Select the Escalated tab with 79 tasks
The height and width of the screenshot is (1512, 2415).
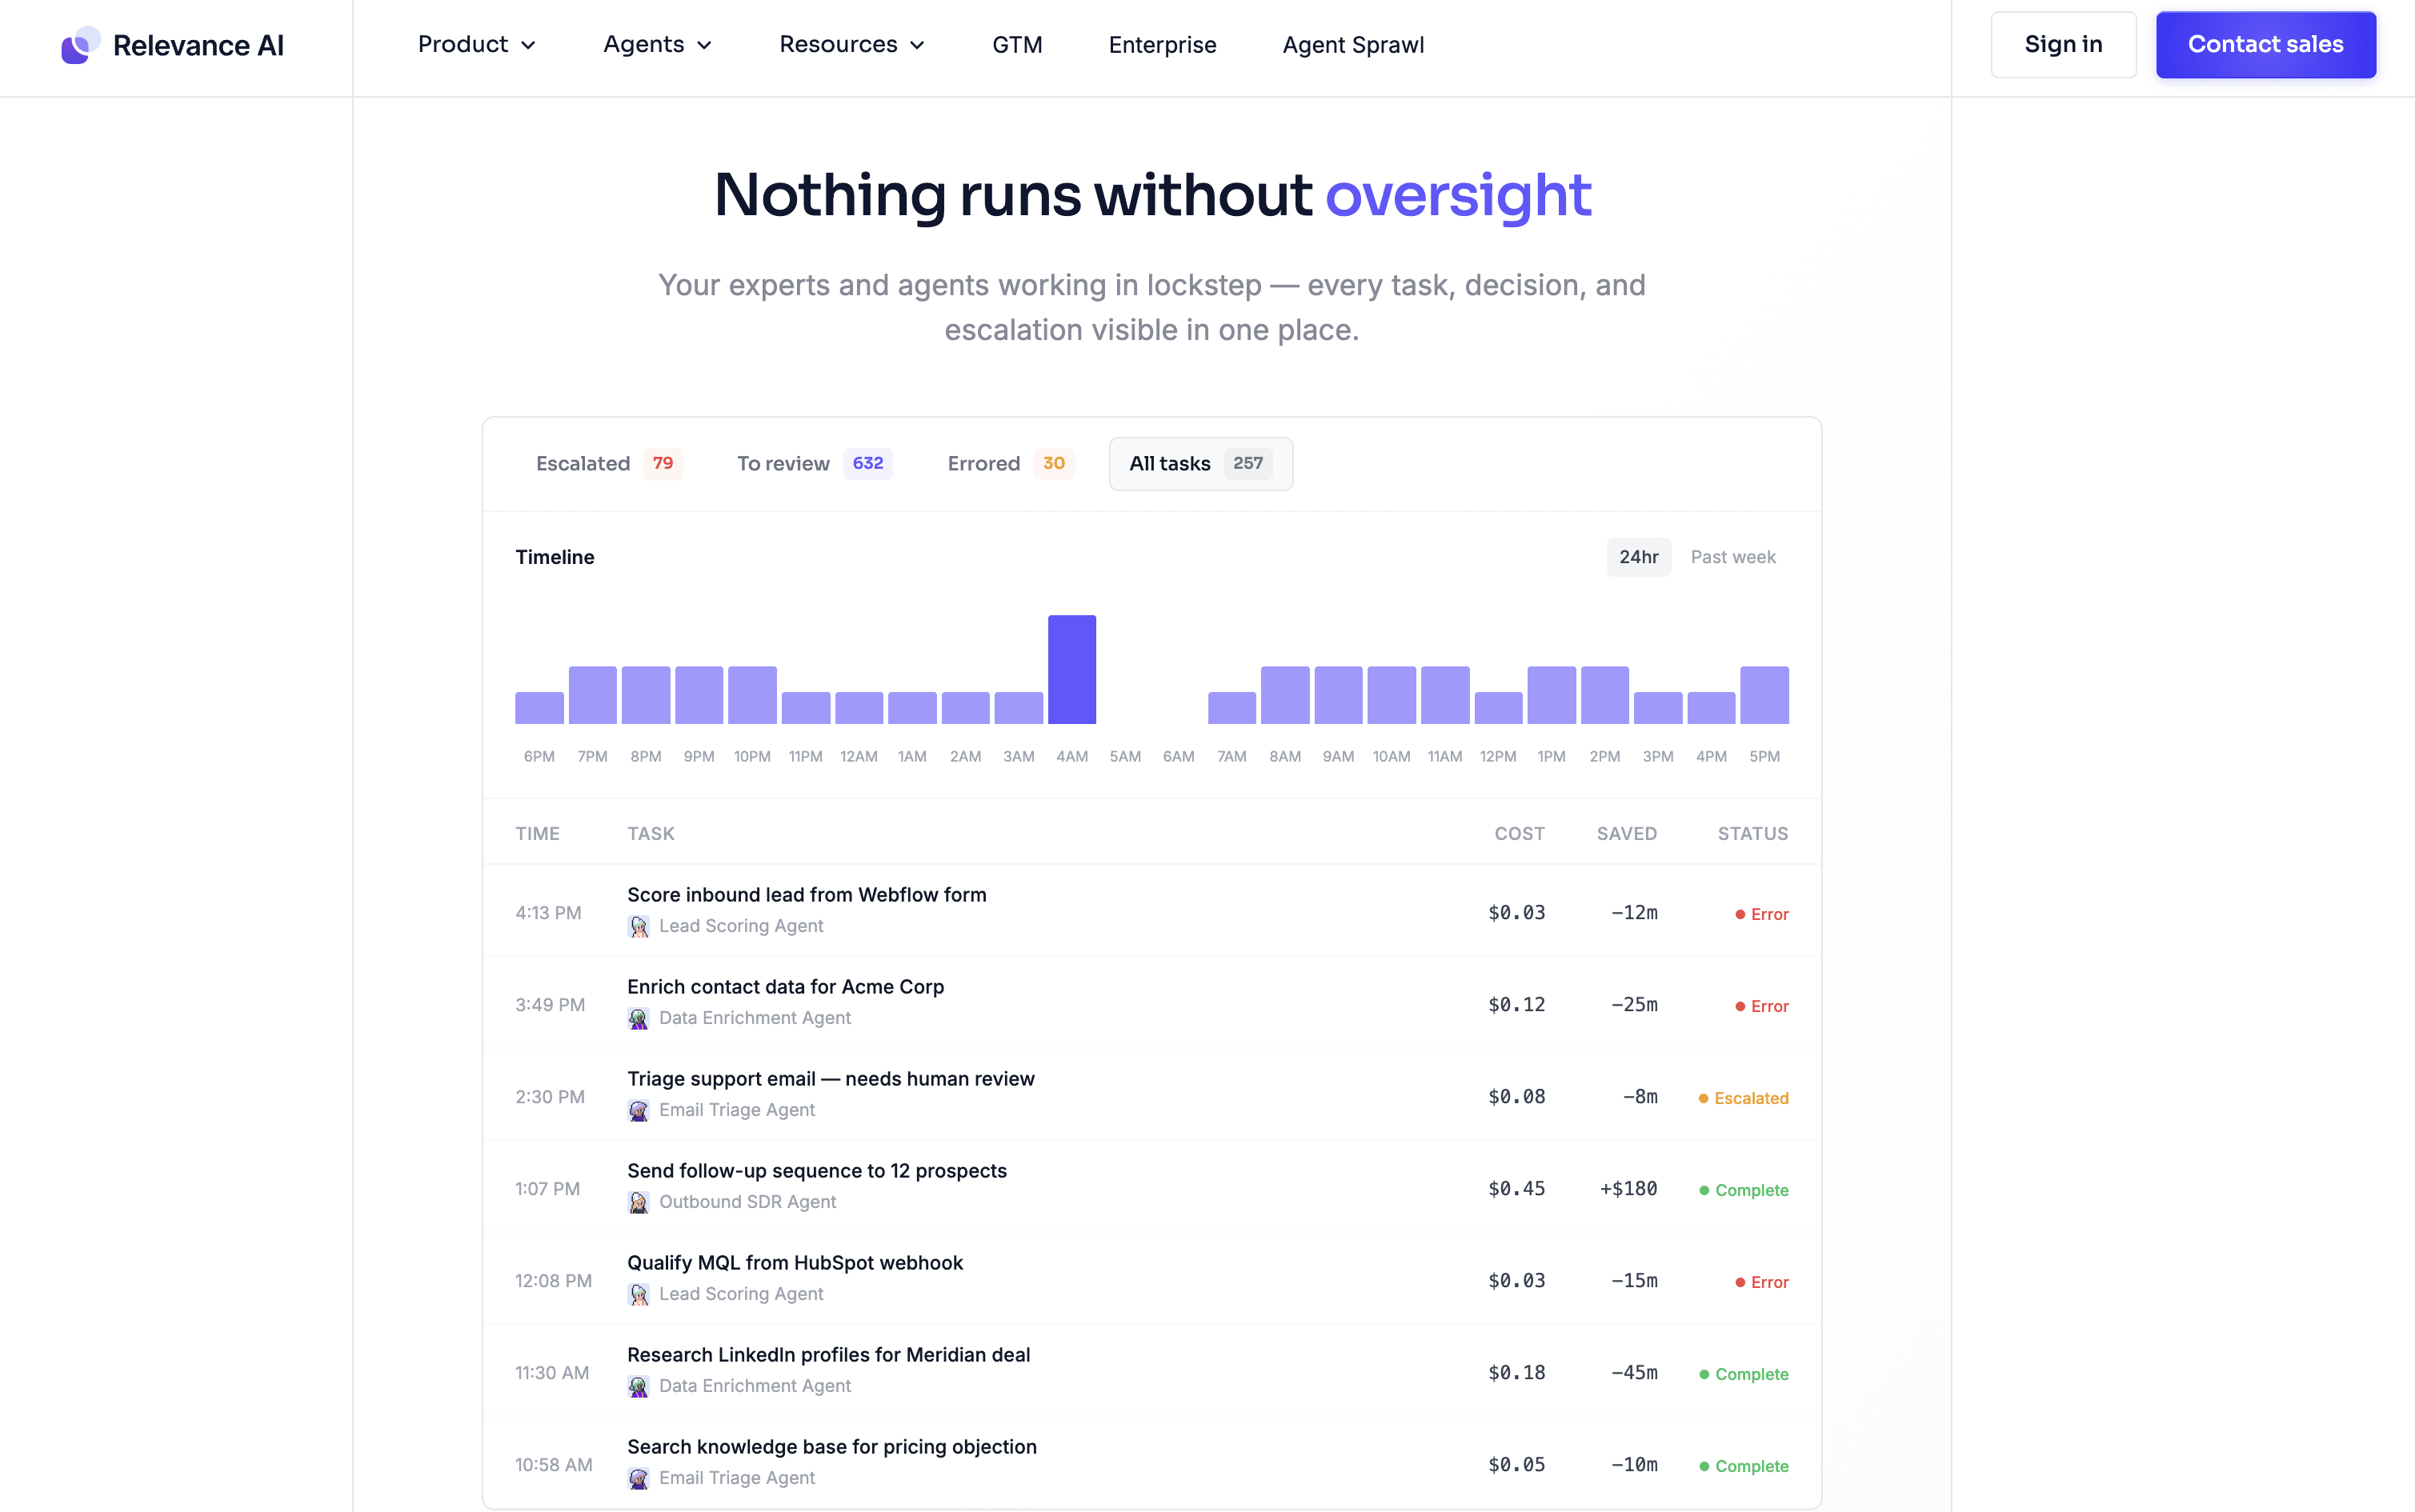[x=609, y=464]
